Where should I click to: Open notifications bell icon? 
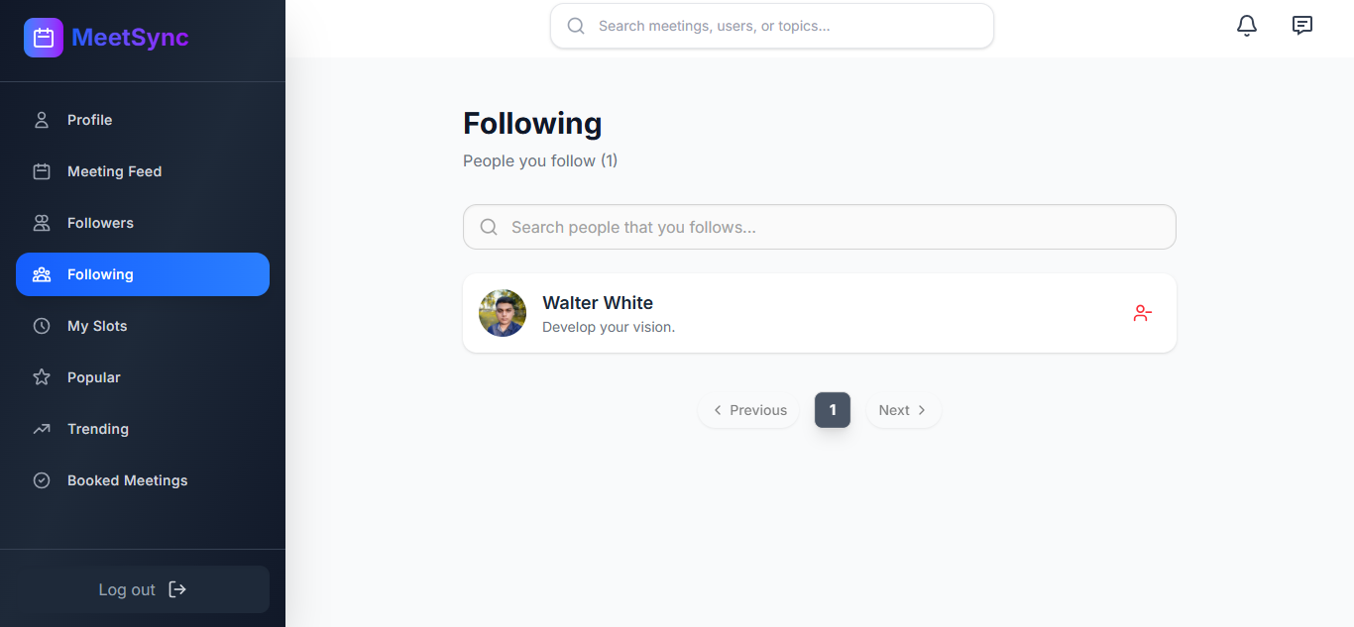tap(1247, 26)
